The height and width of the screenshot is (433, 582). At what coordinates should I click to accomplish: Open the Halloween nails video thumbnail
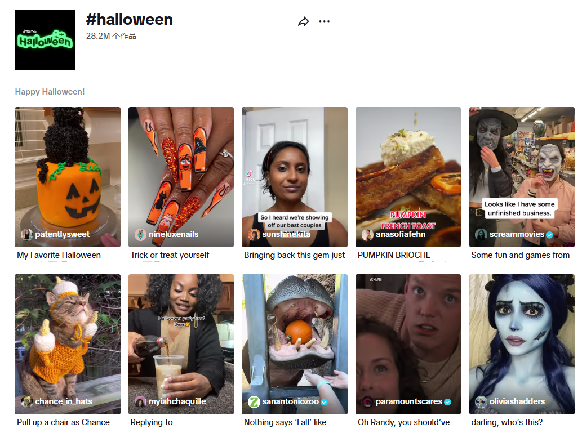(181, 169)
